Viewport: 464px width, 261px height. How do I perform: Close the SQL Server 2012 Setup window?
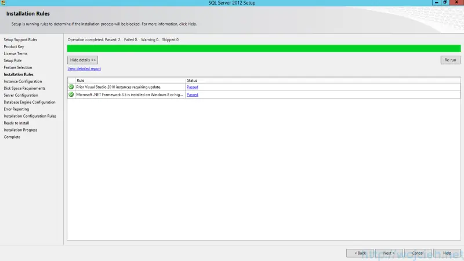coord(456,2)
